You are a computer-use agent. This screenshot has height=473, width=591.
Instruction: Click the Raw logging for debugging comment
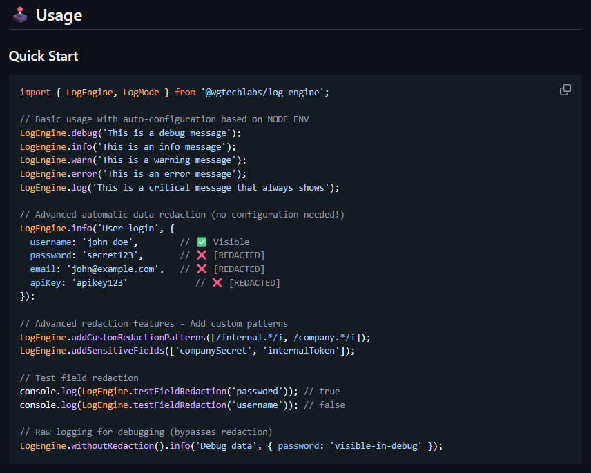point(146,432)
